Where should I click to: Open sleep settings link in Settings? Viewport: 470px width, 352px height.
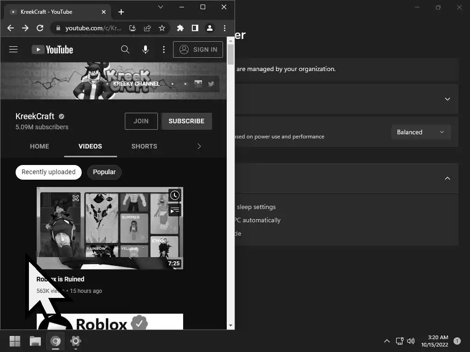[256, 207]
